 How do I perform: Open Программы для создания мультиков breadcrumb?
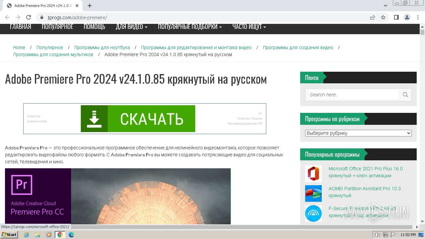[x=53, y=54]
